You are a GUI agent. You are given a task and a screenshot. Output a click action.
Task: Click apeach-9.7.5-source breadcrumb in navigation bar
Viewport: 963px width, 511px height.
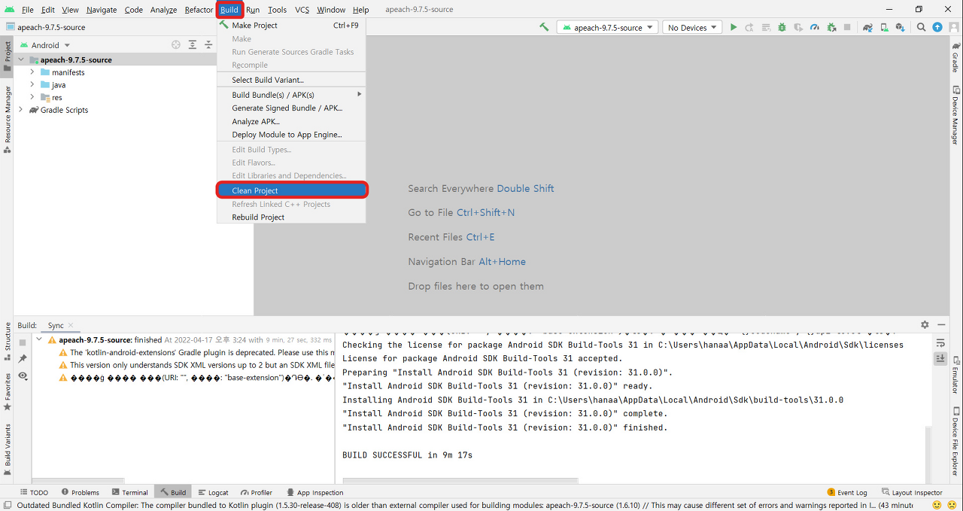point(45,27)
